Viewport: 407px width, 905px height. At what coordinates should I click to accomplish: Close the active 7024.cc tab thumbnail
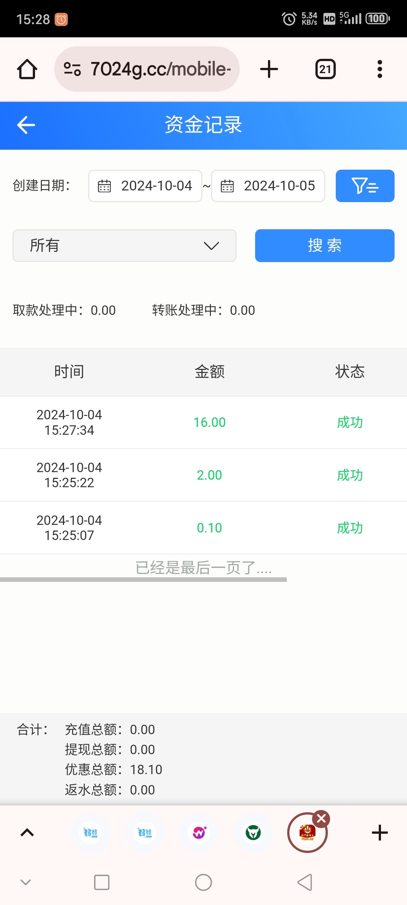click(321, 819)
